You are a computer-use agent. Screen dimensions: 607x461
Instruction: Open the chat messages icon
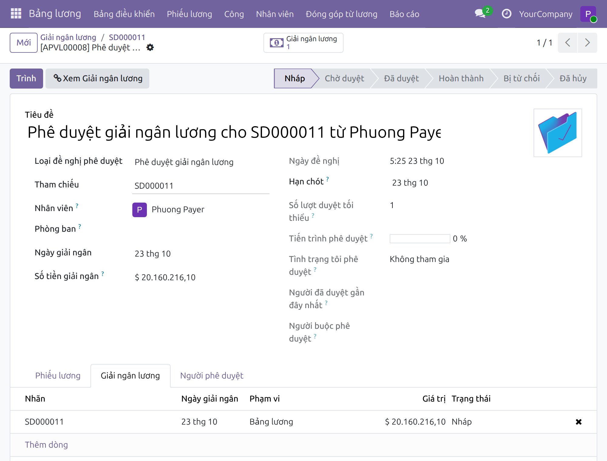click(x=480, y=14)
